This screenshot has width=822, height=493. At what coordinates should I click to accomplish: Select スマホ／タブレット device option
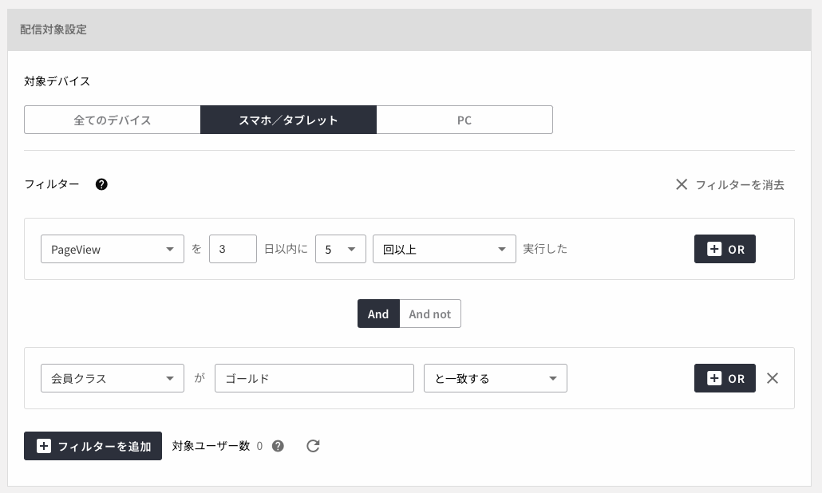click(288, 120)
